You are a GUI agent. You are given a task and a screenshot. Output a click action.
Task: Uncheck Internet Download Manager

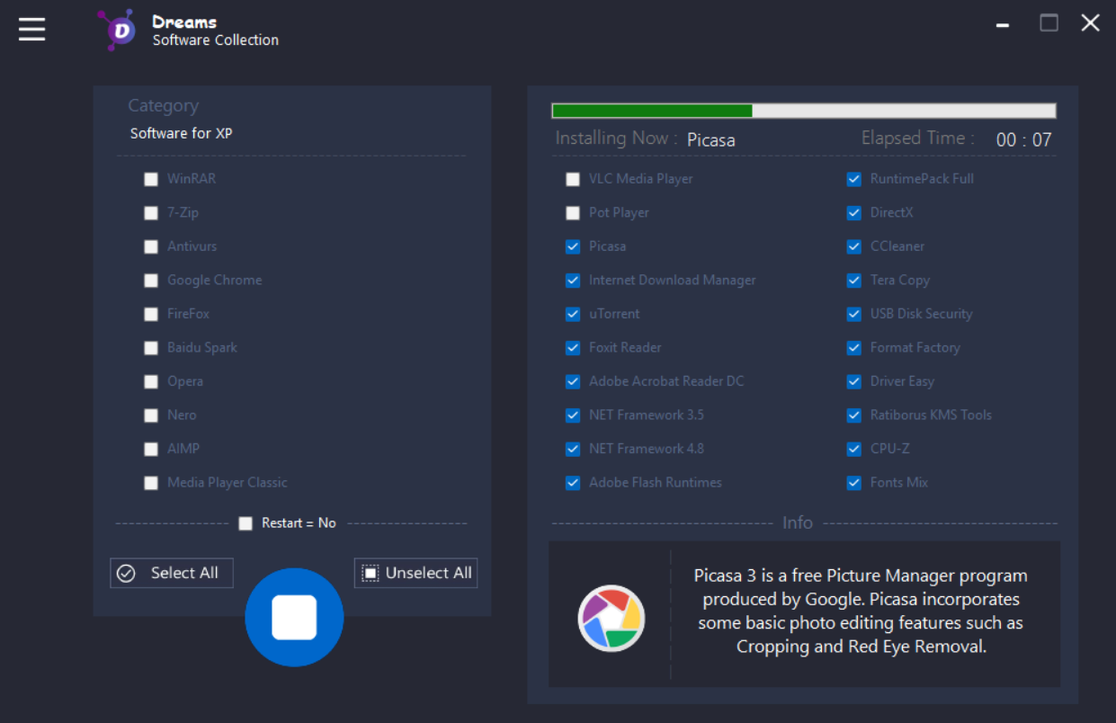click(573, 281)
